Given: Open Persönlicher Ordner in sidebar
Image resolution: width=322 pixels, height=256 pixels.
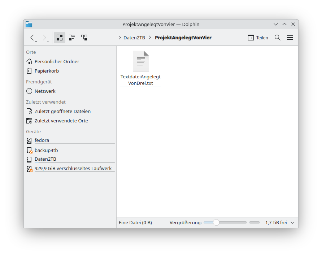Looking at the screenshot, I should point(70,61).
